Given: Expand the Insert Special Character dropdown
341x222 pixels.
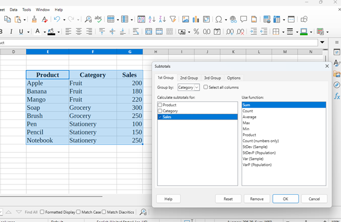Looking at the screenshot, I should coord(226,20).
